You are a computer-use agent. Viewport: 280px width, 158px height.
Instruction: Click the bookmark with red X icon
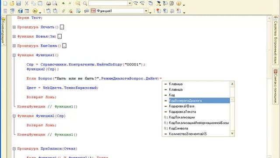coord(178,11)
